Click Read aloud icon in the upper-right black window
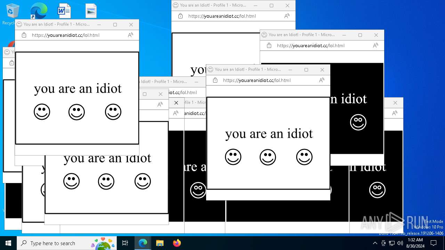 pos(375,45)
